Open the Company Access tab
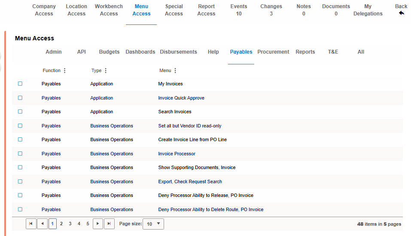 pos(44,10)
